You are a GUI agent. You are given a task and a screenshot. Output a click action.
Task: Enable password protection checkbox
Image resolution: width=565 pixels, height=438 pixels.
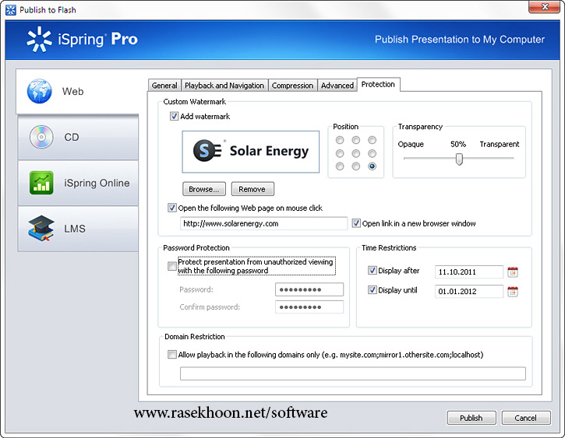pyautogui.click(x=172, y=266)
